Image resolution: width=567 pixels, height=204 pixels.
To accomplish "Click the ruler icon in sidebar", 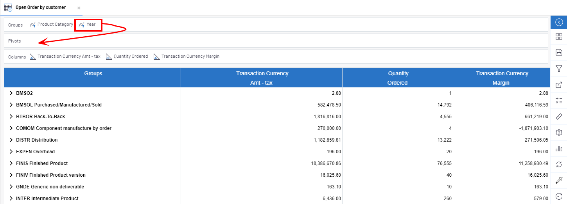I will point(559,117).
